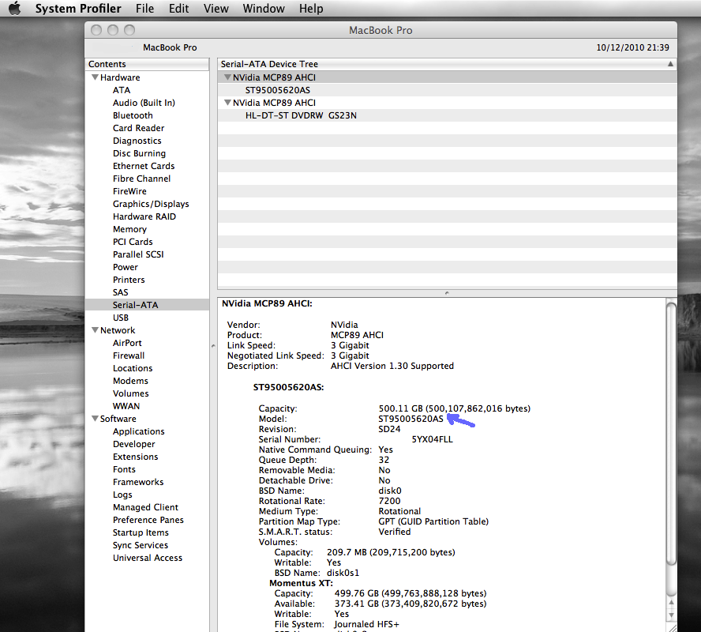Select FireWire item
The image size is (701, 632).
point(129,191)
